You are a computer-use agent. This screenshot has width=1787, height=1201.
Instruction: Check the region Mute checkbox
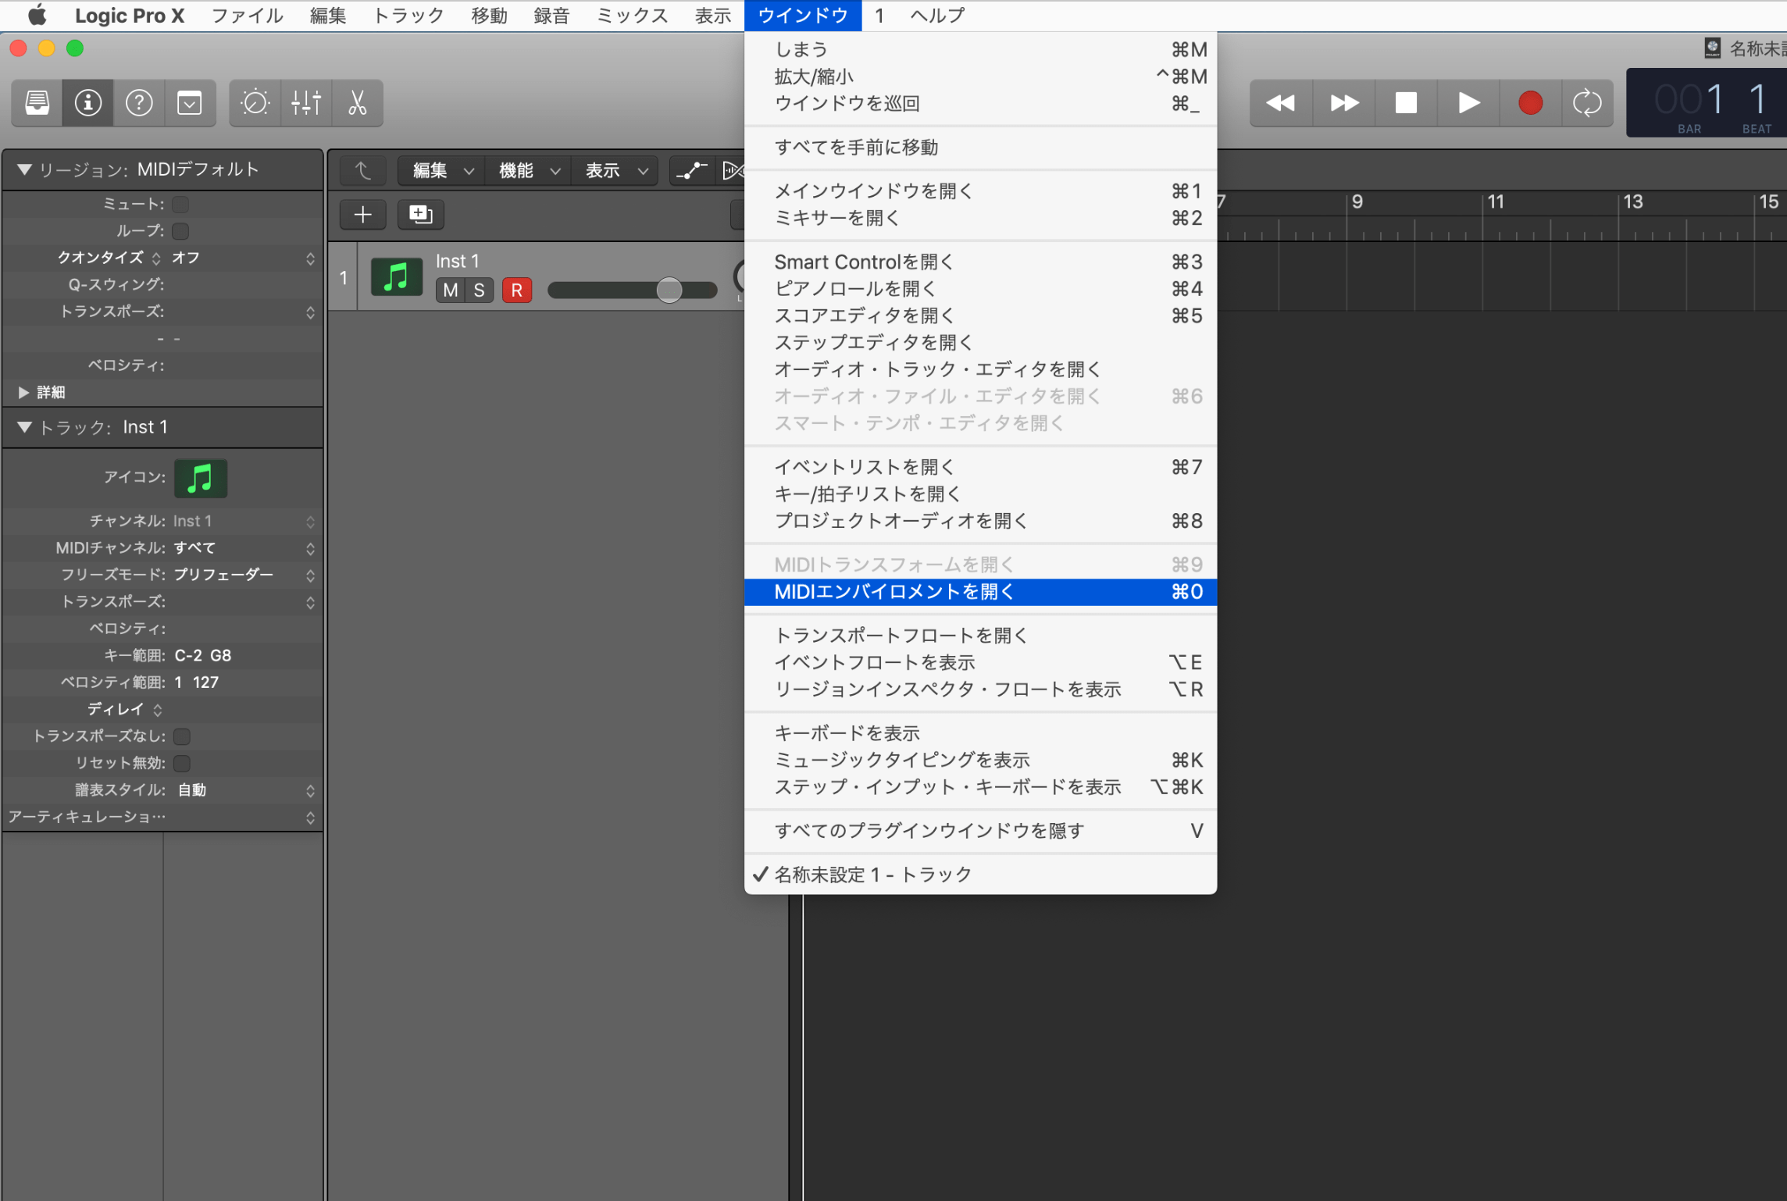click(180, 204)
